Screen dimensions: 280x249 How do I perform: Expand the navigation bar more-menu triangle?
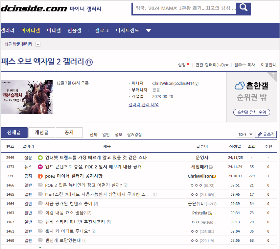[x=149, y=31]
